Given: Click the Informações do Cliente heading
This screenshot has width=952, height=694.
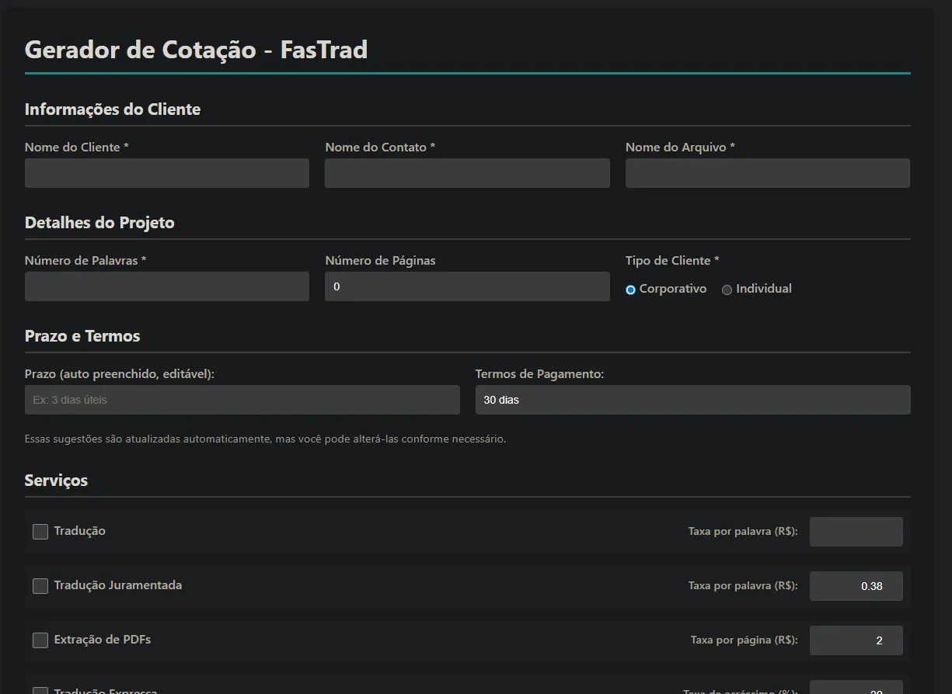Looking at the screenshot, I should coord(113,109).
